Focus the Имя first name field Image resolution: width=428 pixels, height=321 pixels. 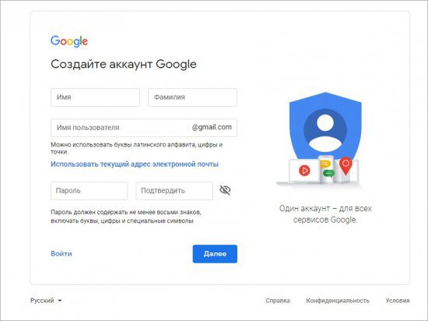pos(95,97)
